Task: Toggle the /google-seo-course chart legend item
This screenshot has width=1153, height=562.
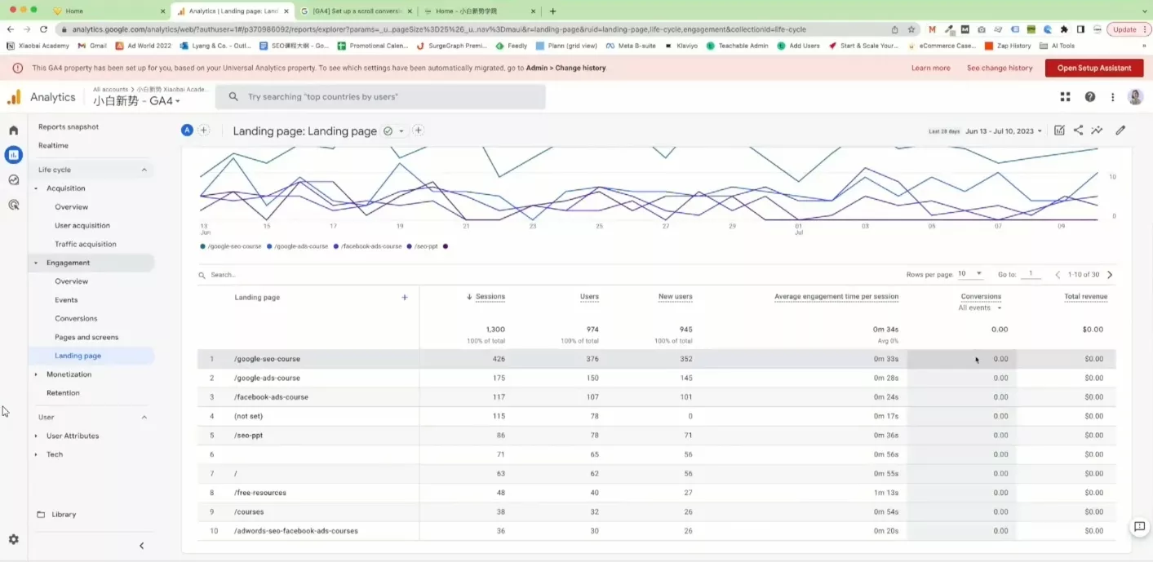Action: [x=232, y=246]
